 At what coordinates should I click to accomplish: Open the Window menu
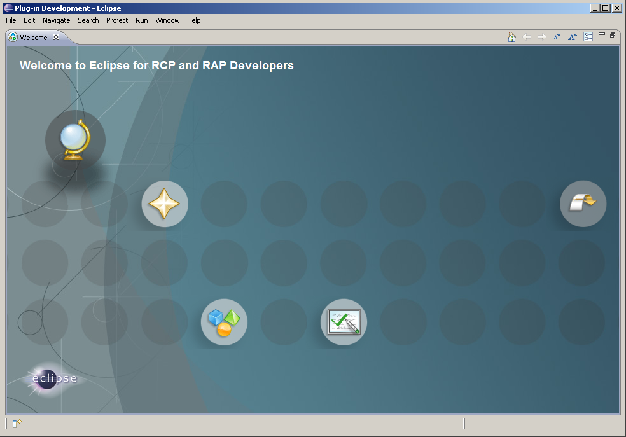tap(168, 20)
